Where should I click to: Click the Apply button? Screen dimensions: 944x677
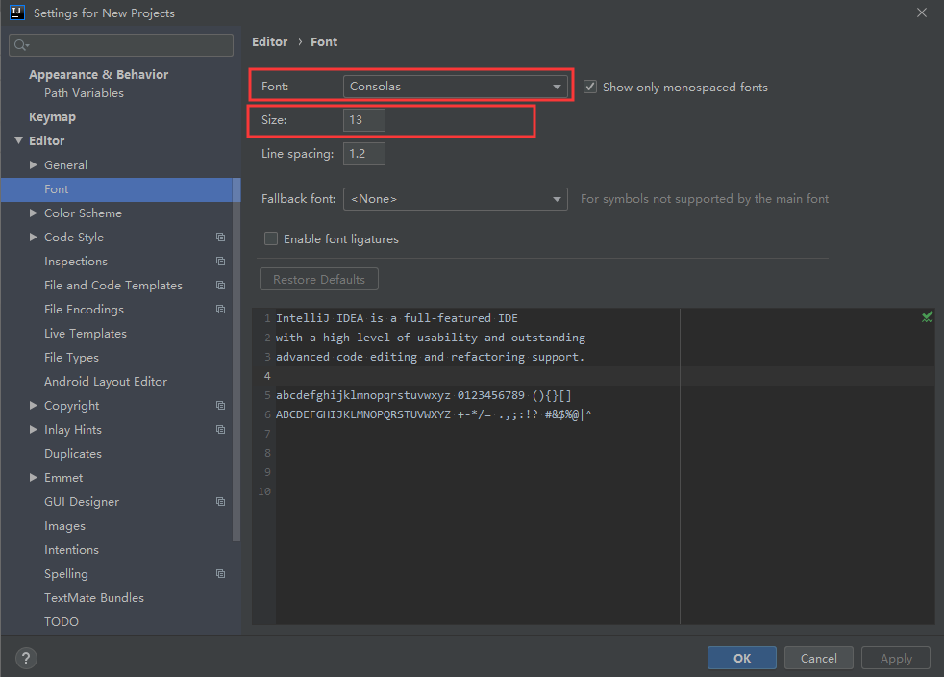(896, 659)
